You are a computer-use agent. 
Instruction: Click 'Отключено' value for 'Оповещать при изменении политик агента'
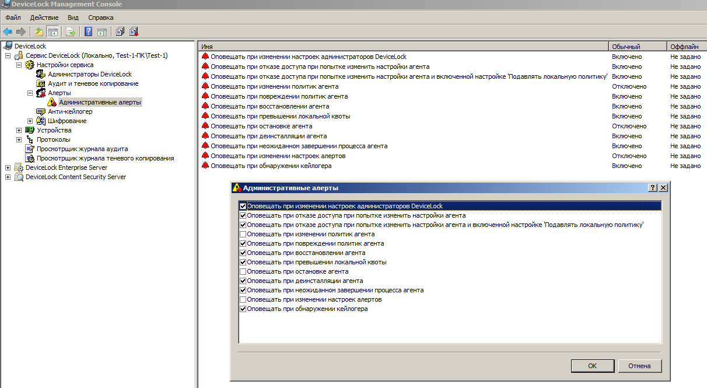pyautogui.click(x=629, y=86)
